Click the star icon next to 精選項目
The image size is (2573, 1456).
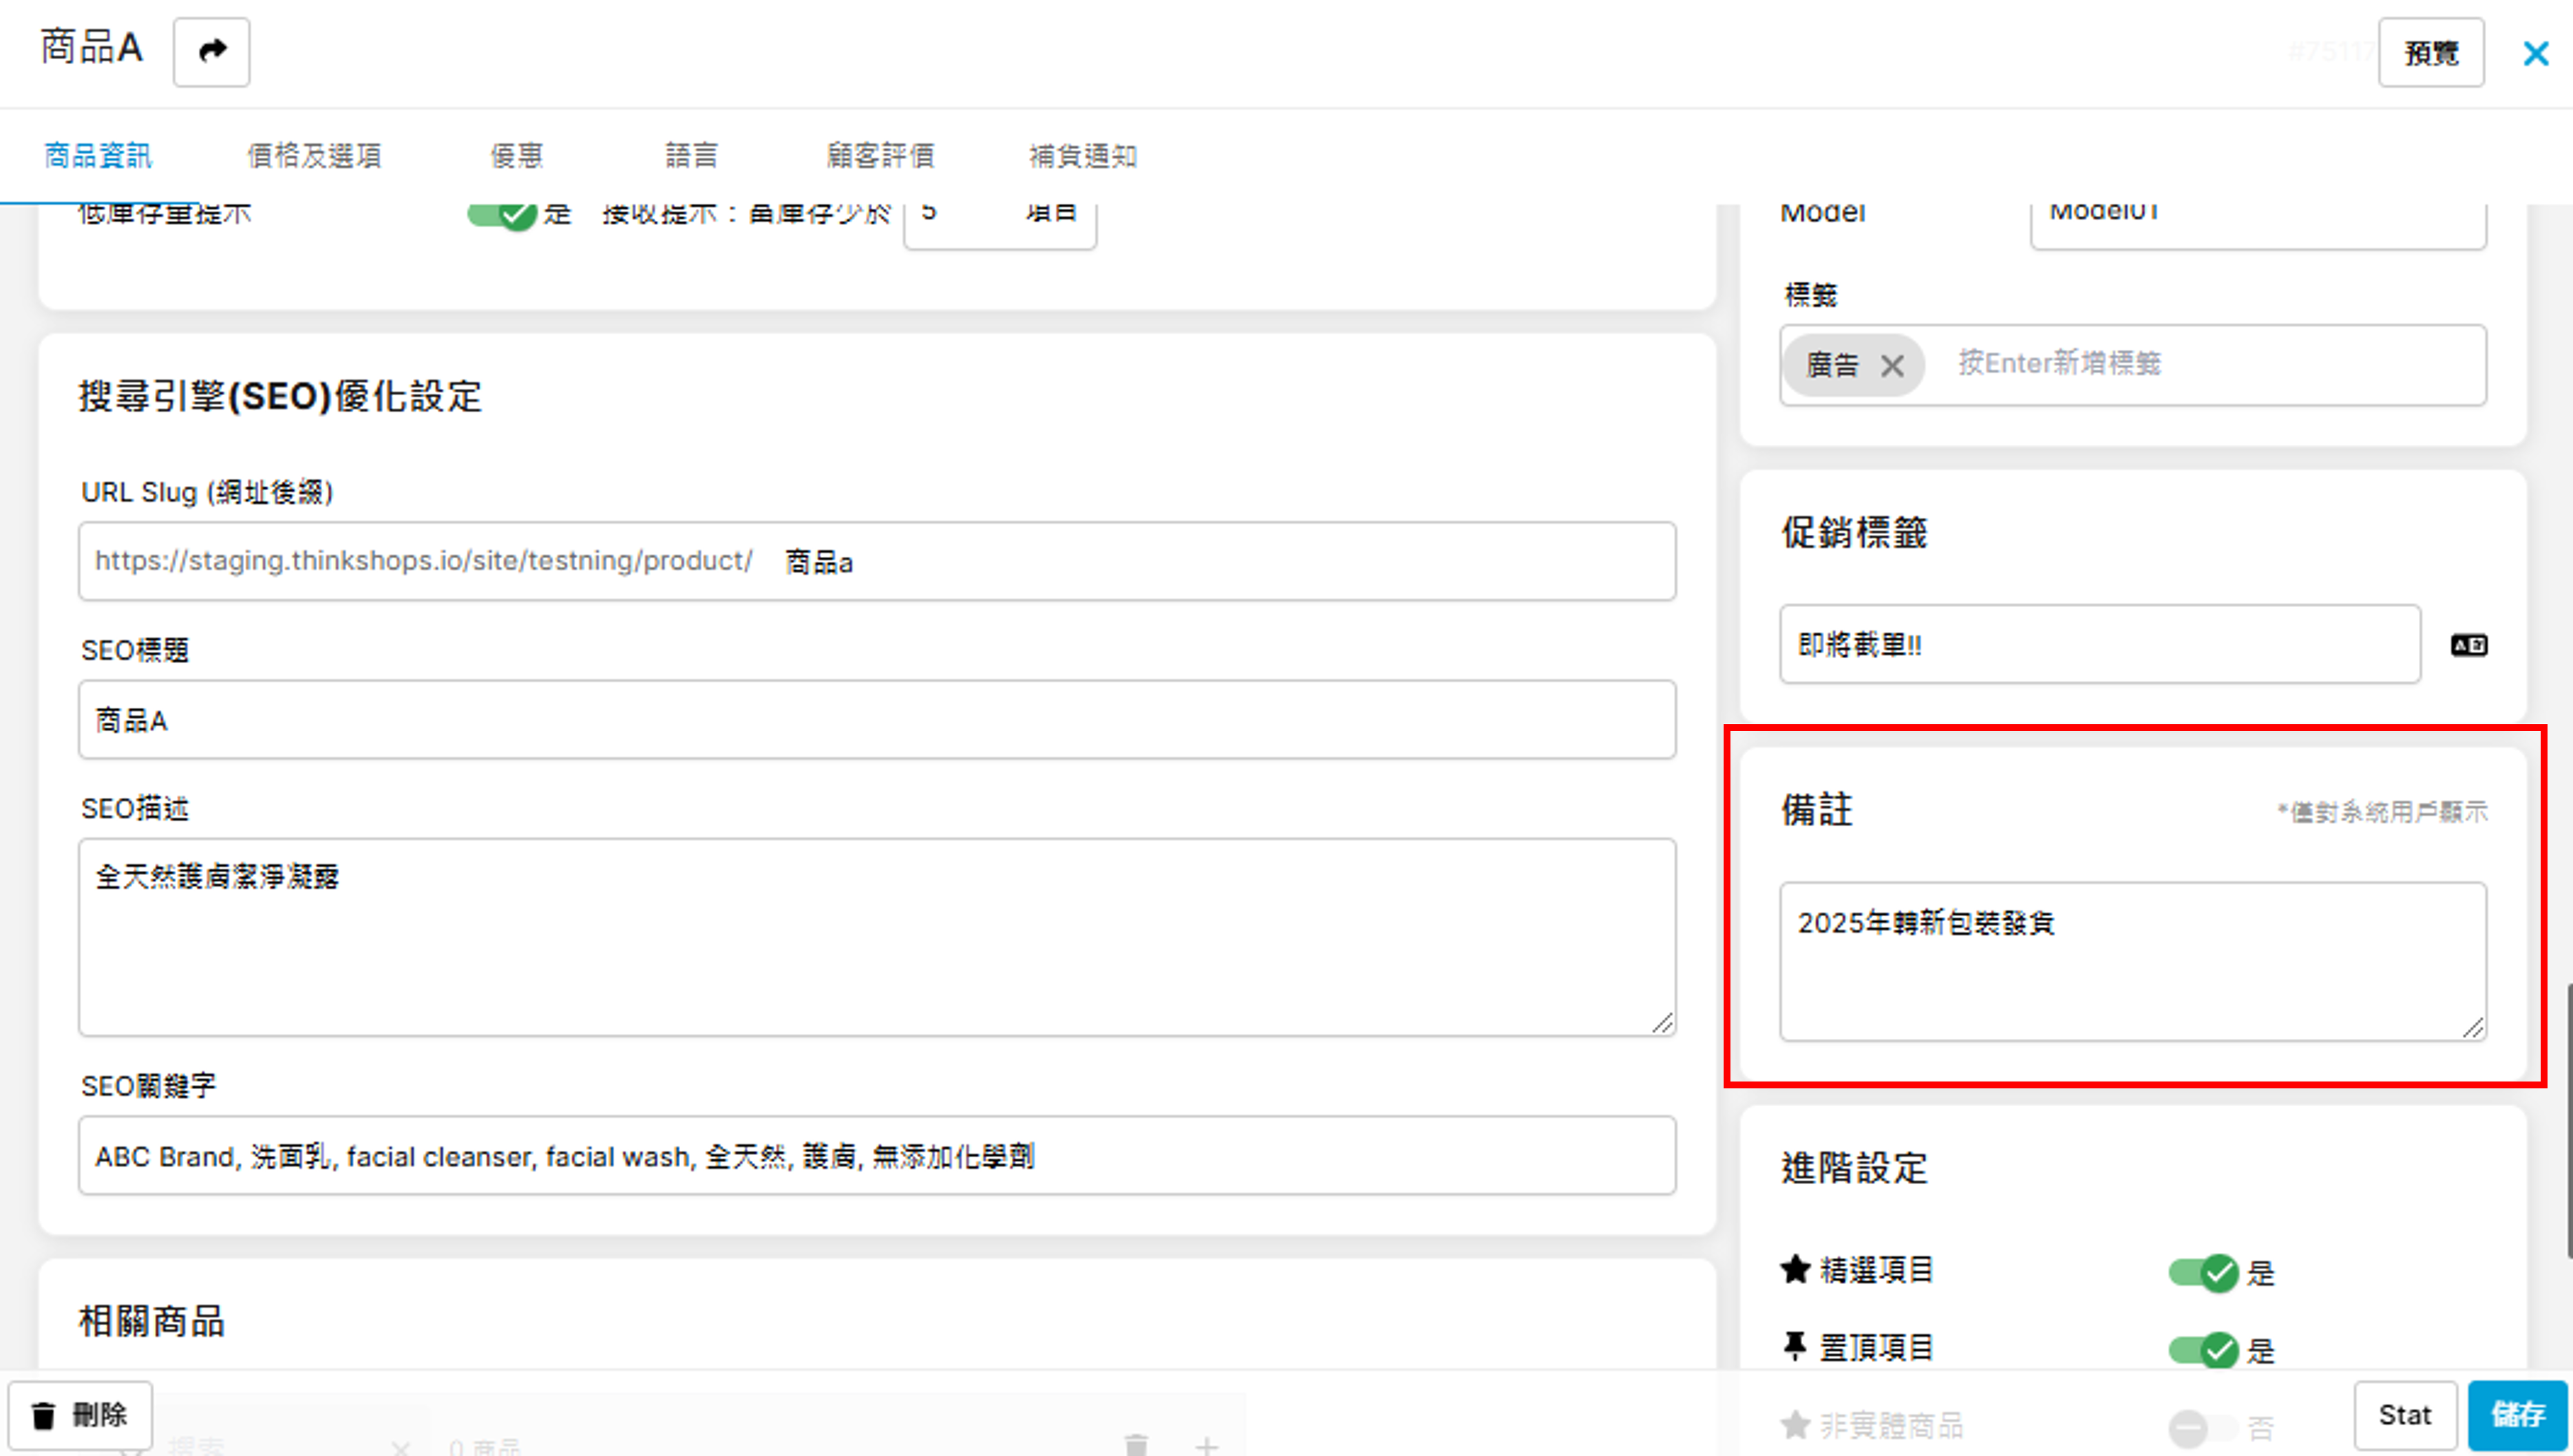point(1795,1269)
